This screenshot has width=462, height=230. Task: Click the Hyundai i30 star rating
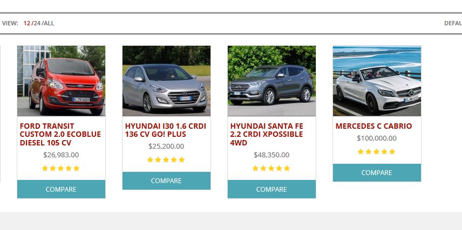(x=166, y=159)
